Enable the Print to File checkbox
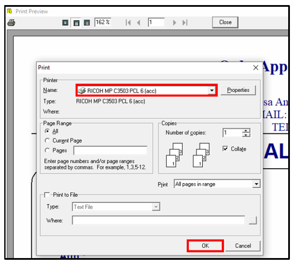Screen dimensions: 295x264 point(47,195)
